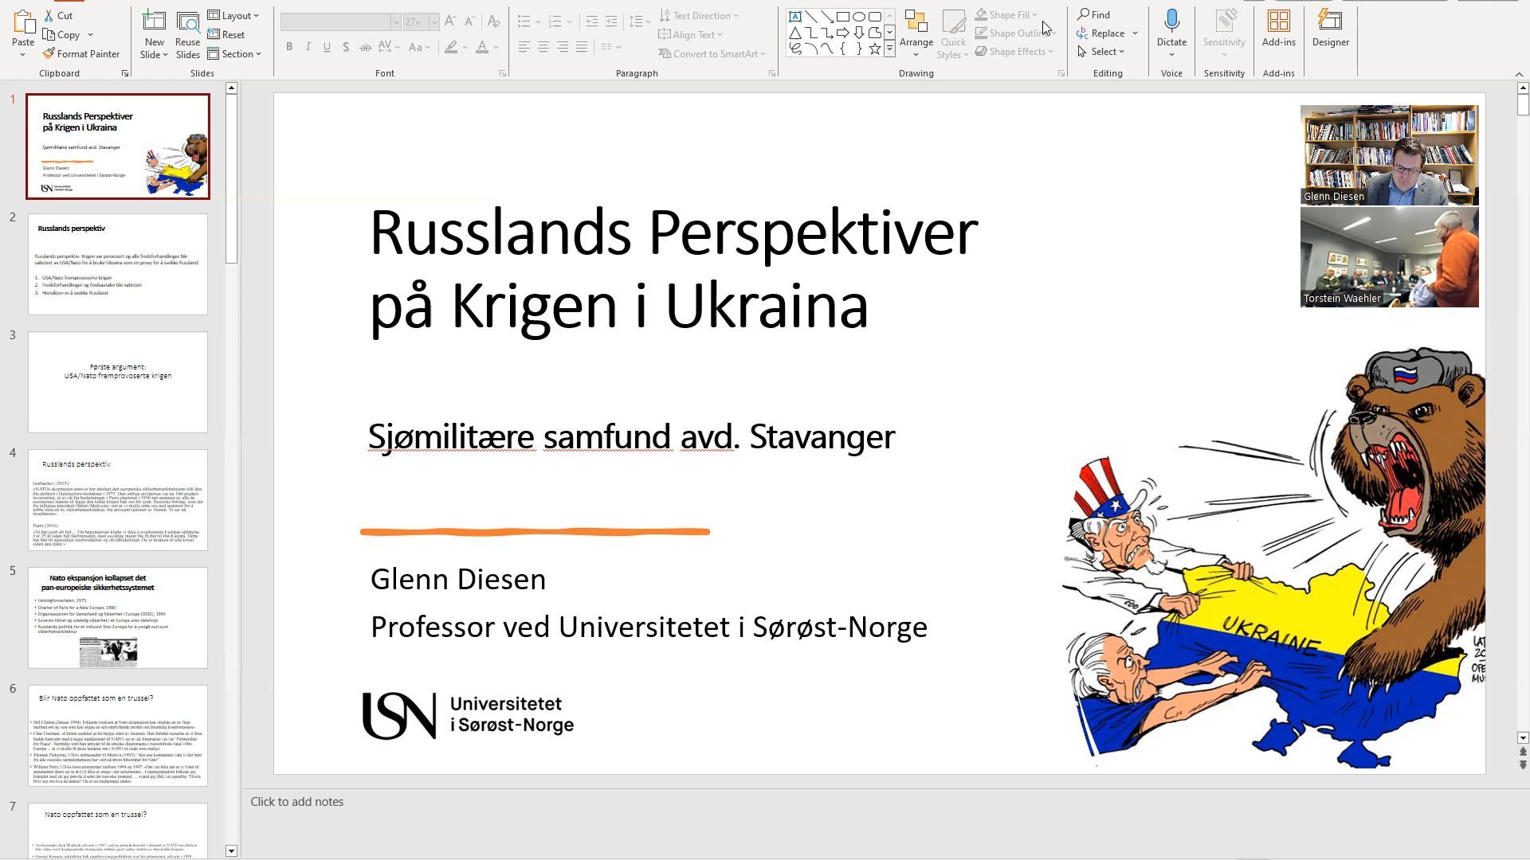Image resolution: width=1530 pixels, height=860 pixels.
Task: Open the Paragraph dialog launcher
Action: click(x=772, y=73)
